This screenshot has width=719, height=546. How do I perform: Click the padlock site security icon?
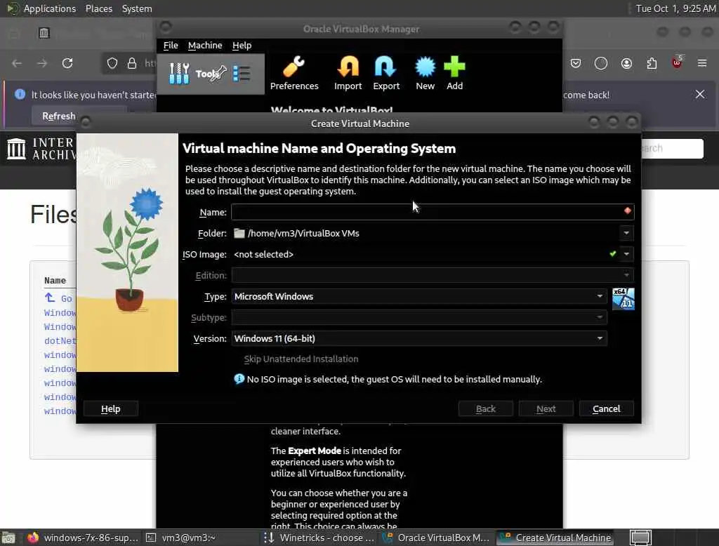pyautogui.click(x=132, y=62)
